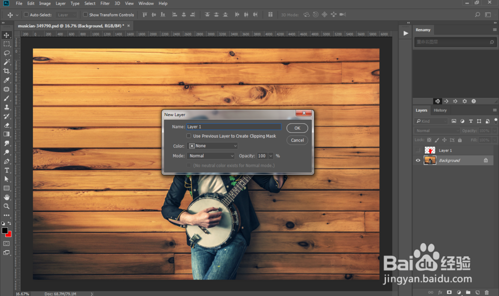Open the Move tool preset picker arrow

pos(17,15)
